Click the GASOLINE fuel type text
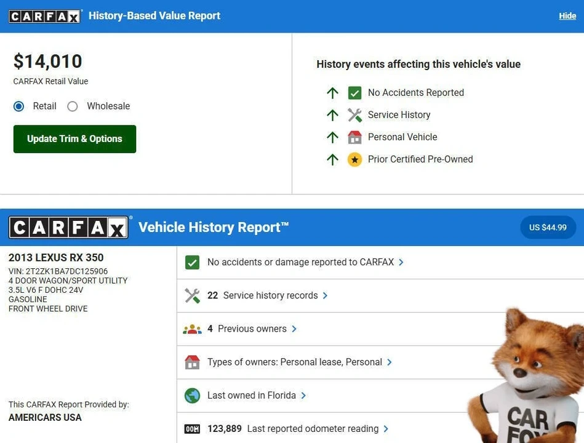This screenshot has height=443, width=584. (28, 299)
